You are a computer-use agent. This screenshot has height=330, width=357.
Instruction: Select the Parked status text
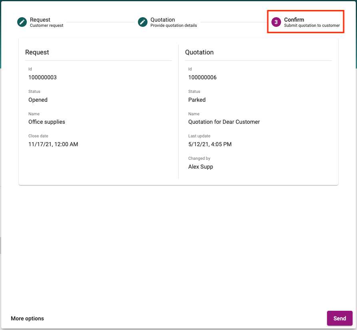197,100
